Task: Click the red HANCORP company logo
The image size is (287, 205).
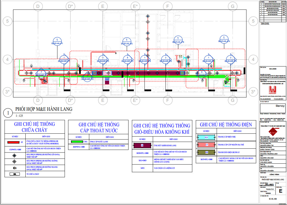Action: pyautogui.click(x=272, y=91)
